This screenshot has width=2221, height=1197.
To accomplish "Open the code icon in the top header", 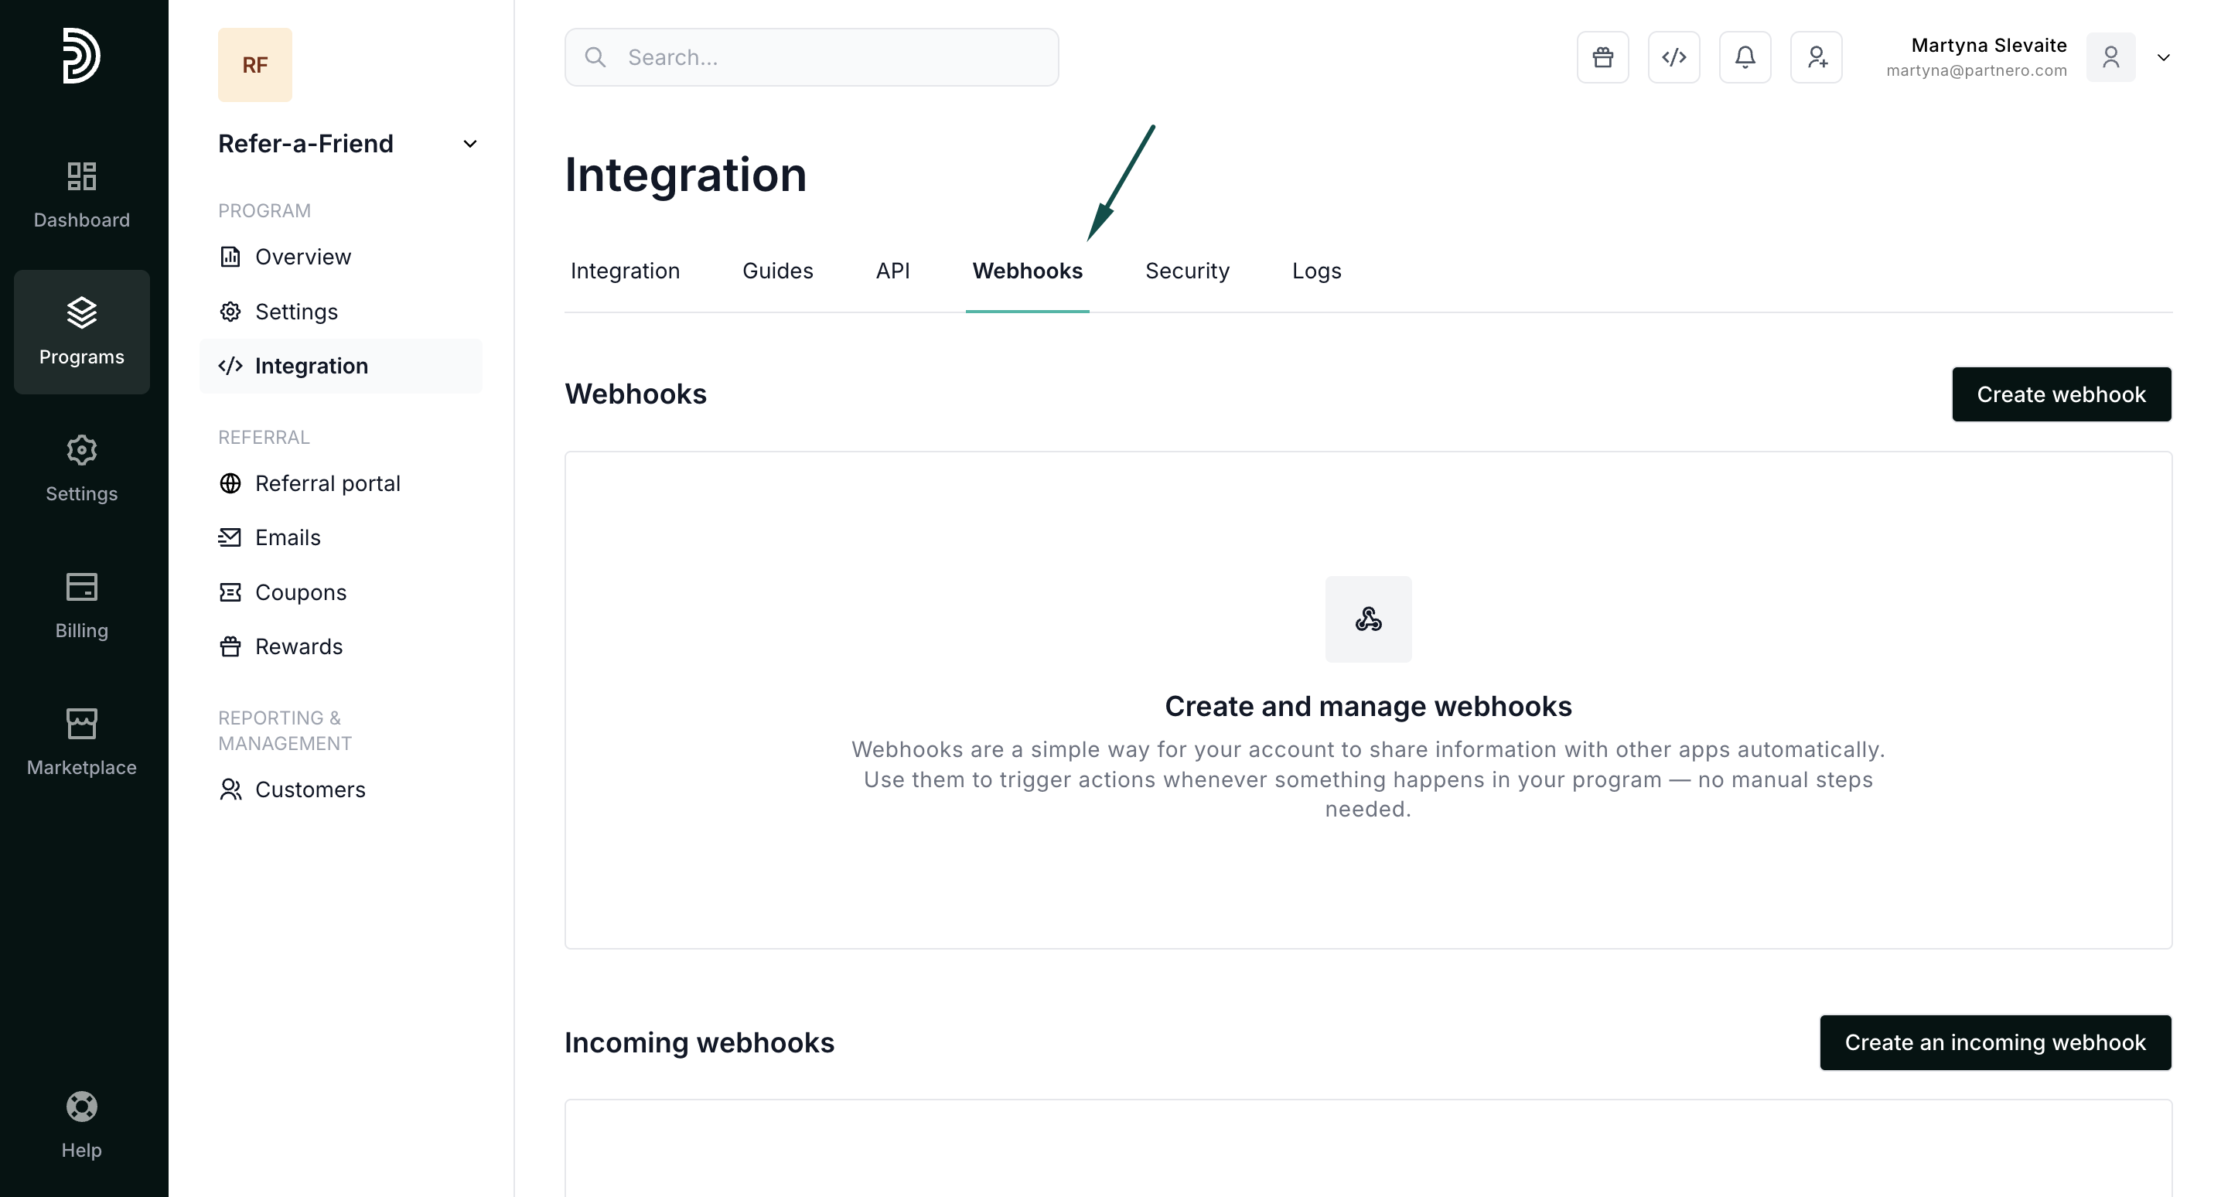I will [x=1673, y=57].
